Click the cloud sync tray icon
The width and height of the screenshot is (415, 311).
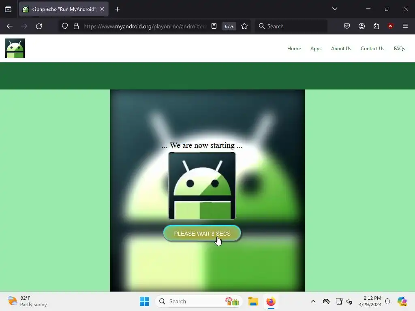(x=326, y=301)
